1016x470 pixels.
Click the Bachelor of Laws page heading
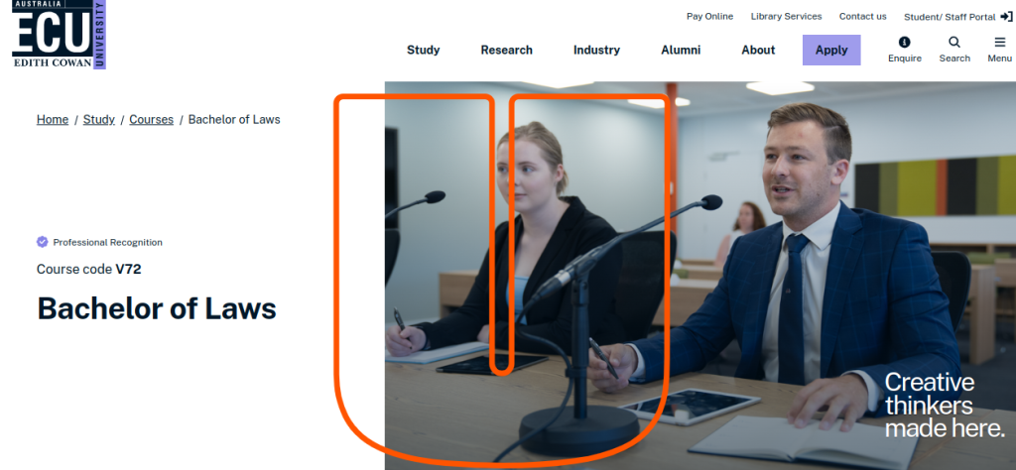[x=157, y=308]
